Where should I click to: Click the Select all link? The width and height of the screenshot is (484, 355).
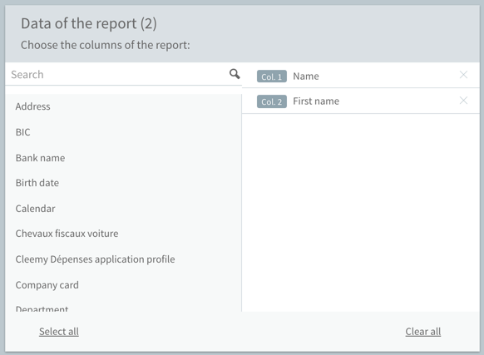click(59, 332)
